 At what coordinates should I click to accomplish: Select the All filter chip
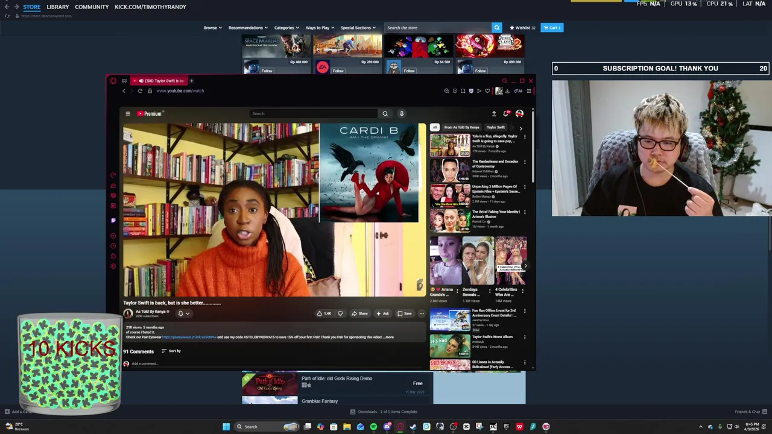click(x=434, y=127)
